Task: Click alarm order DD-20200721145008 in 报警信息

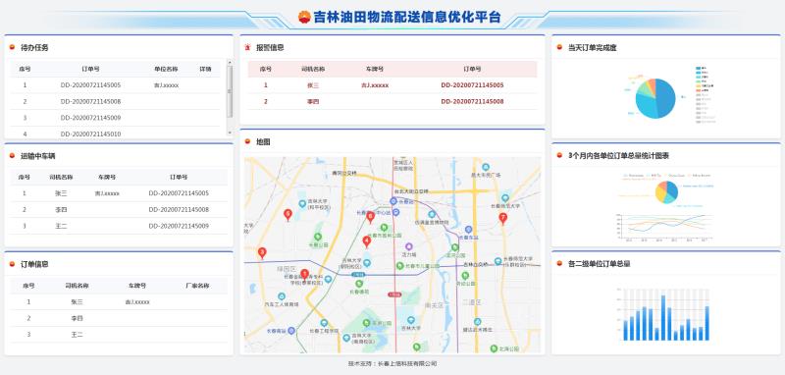Action: tap(472, 102)
